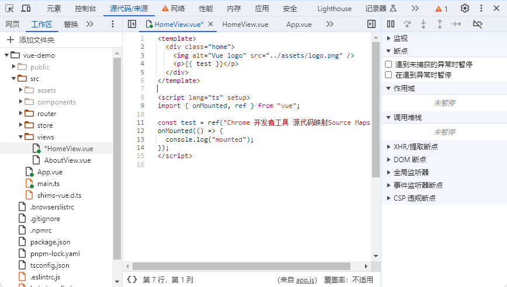
Task: Switch to the 控制台 panel tab
Action: point(85,8)
